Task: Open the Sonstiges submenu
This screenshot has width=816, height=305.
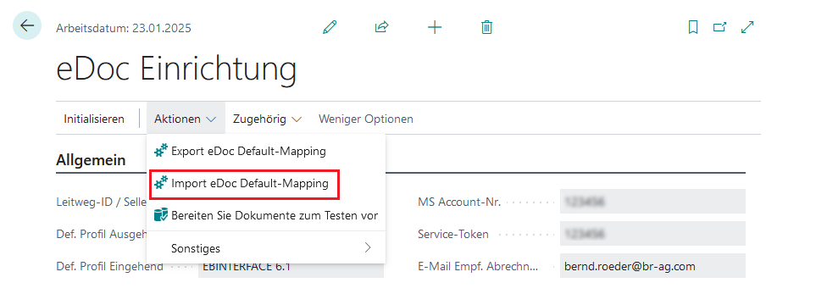Action: [x=266, y=248]
